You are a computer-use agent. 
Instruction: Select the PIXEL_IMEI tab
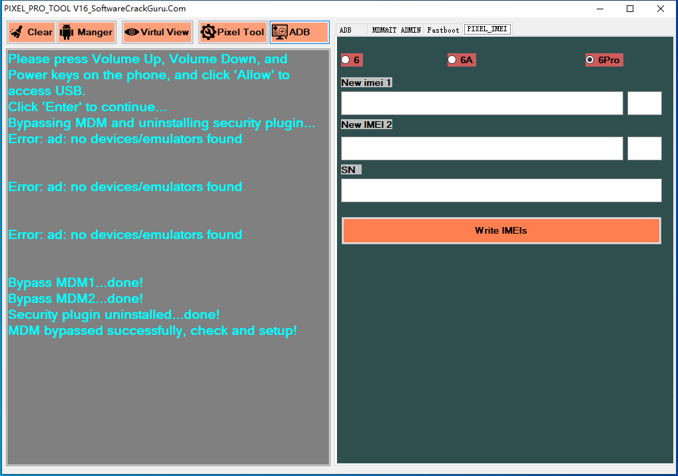pos(488,29)
